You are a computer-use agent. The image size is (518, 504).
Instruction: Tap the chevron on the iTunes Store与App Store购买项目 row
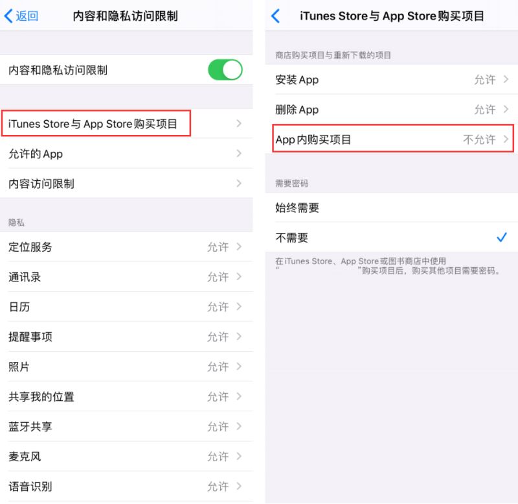239,123
